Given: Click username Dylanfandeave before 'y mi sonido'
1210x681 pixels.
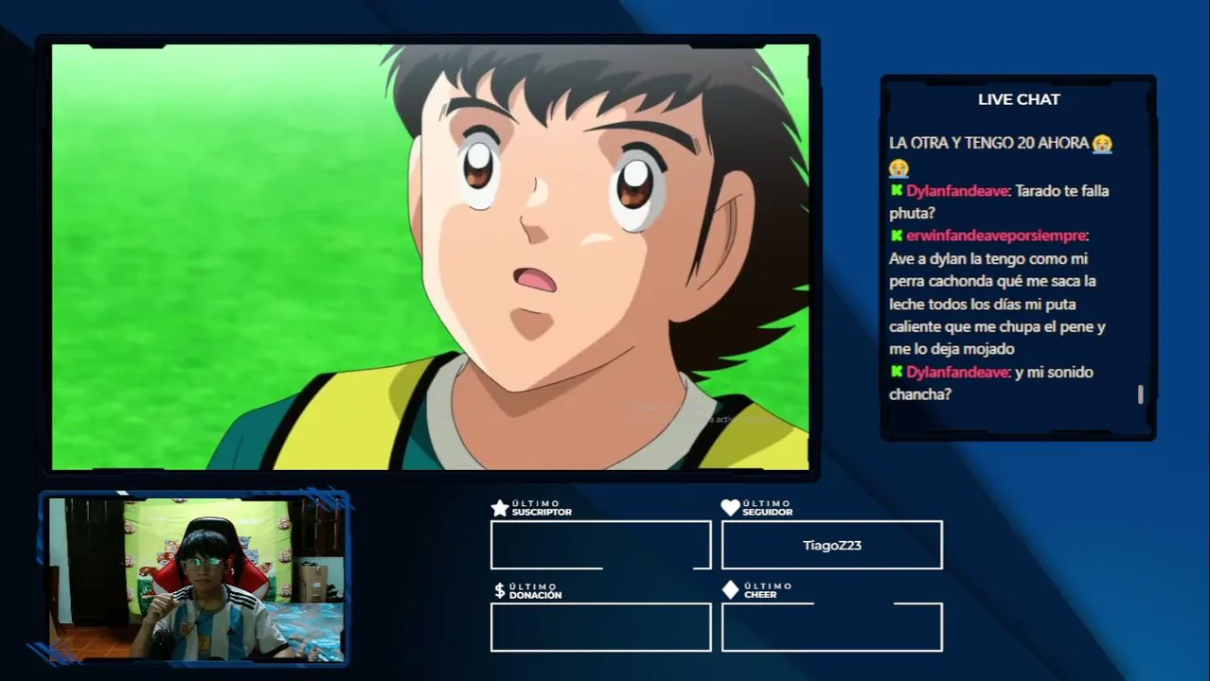Looking at the screenshot, I should (x=957, y=373).
